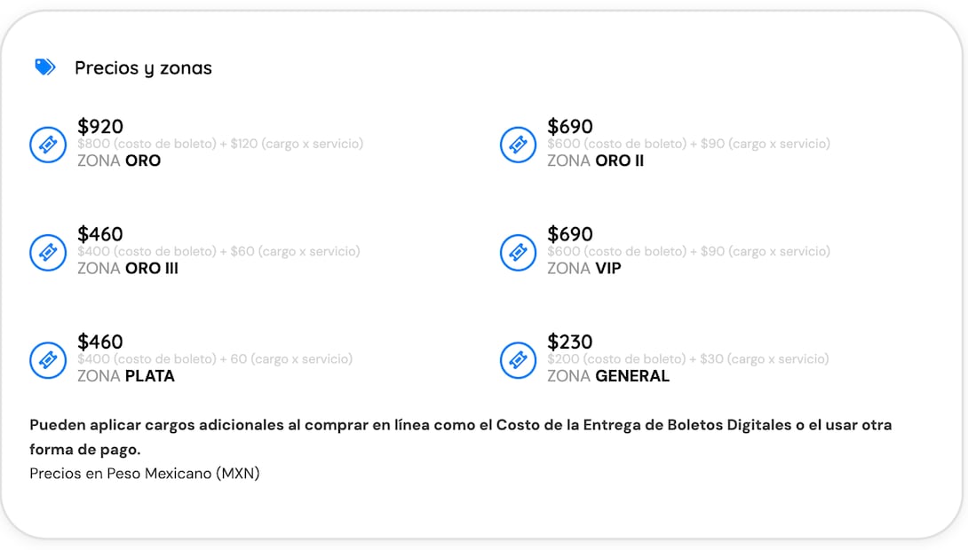Select the $920 price
968x550 pixels.
(100, 127)
